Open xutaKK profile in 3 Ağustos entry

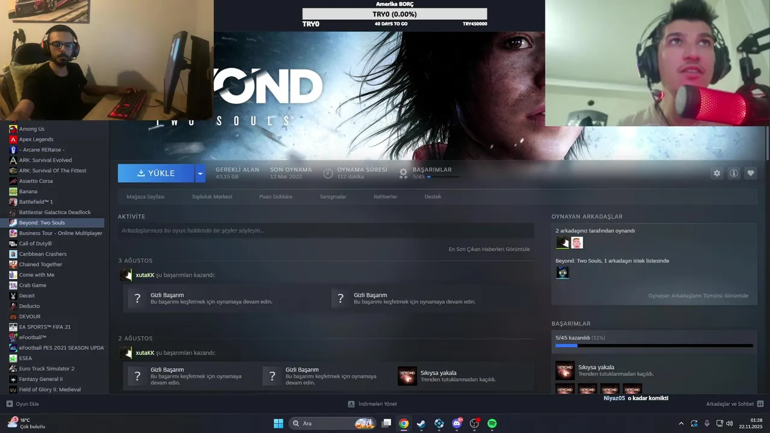pos(145,275)
